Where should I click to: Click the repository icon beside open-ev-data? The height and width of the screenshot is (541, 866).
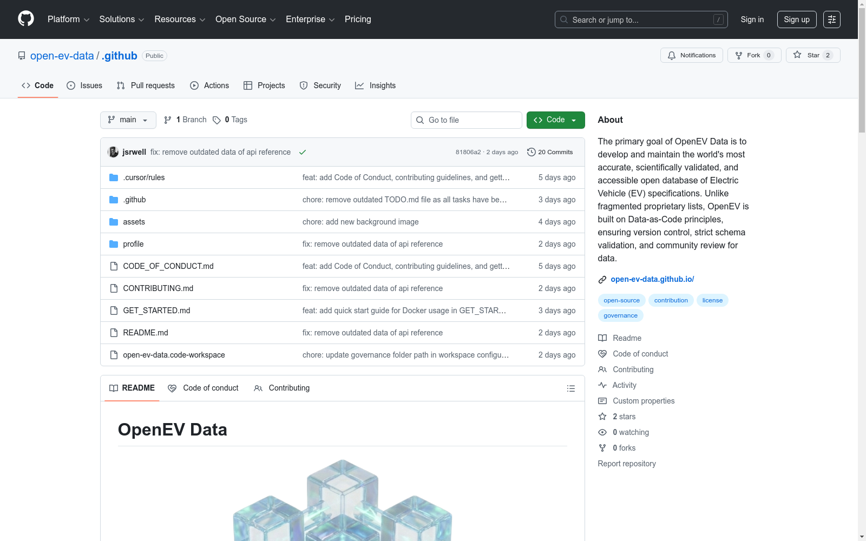tap(22, 56)
